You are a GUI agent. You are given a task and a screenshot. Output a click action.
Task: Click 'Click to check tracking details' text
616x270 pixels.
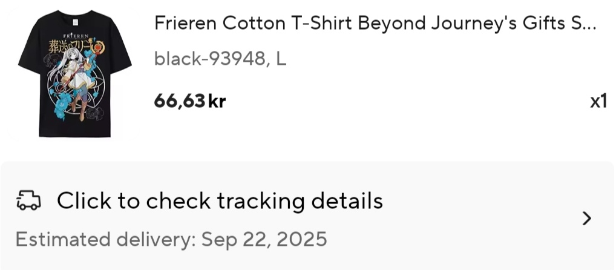coord(220,201)
